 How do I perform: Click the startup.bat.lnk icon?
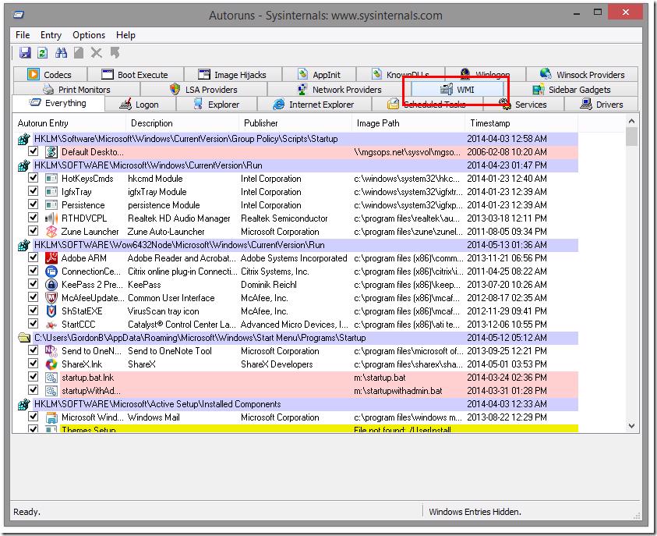[x=51, y=378]
